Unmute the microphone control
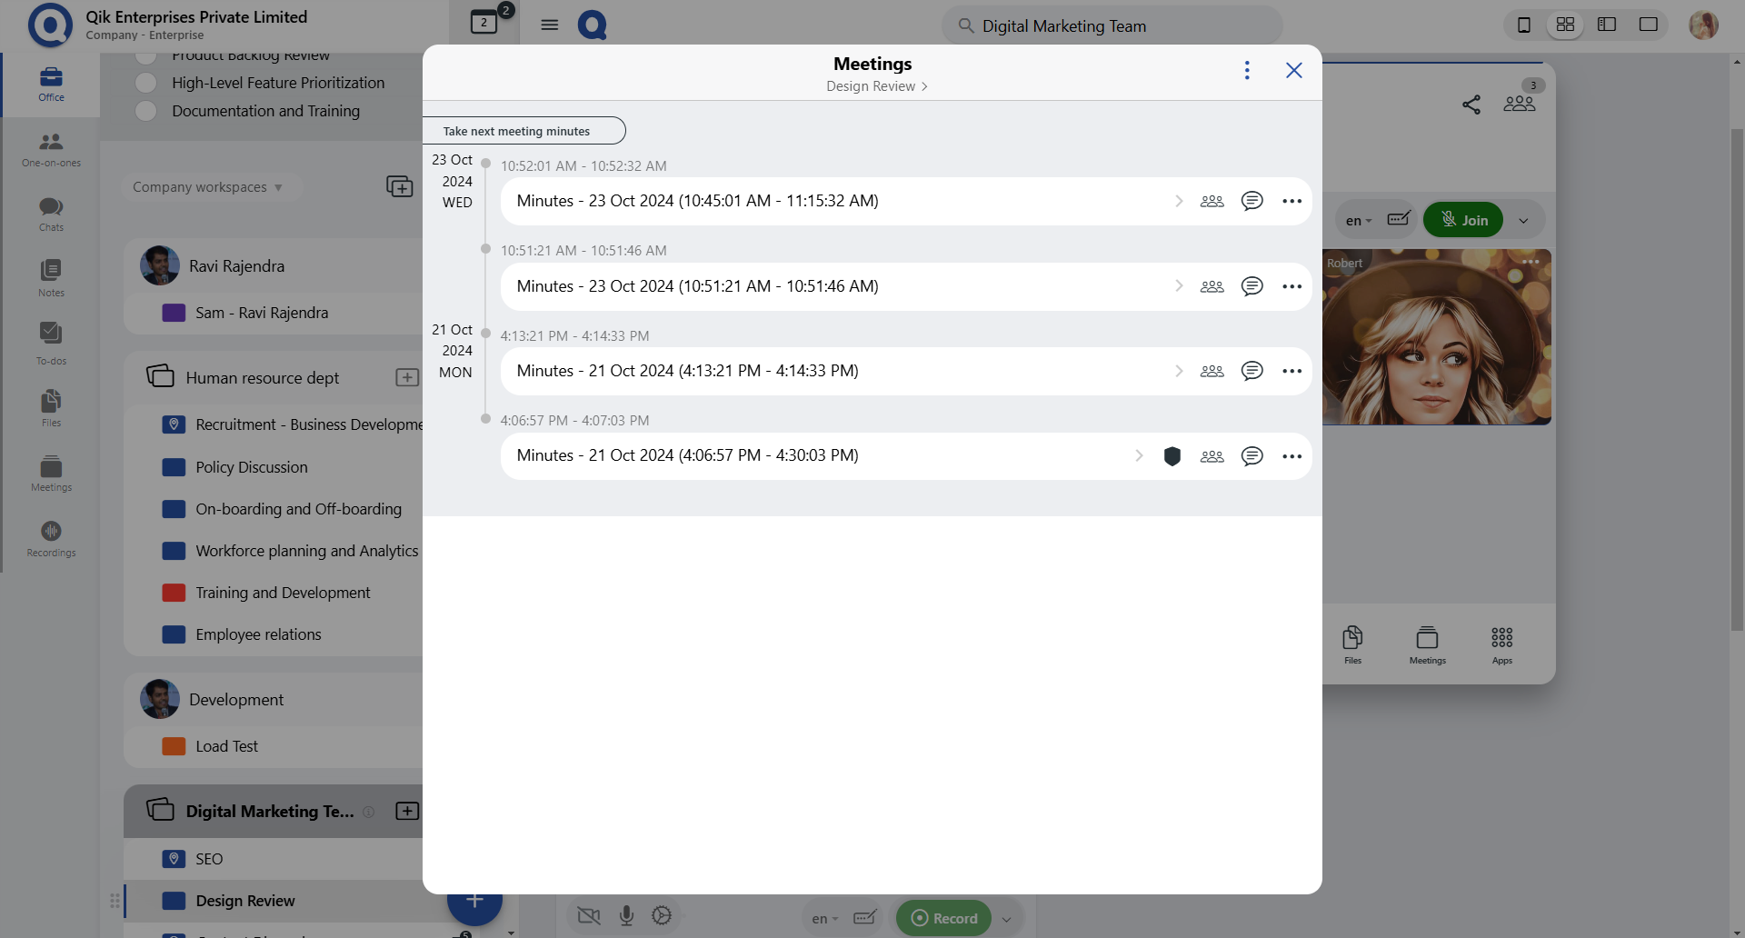Screen dimensions: 1745x938 coord(625,916)
